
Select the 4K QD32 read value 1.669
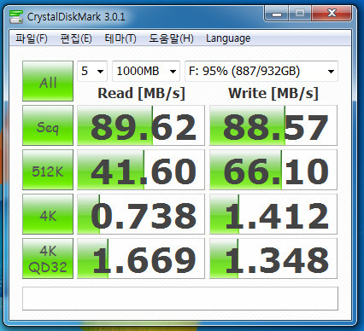[x=141, y=258]
